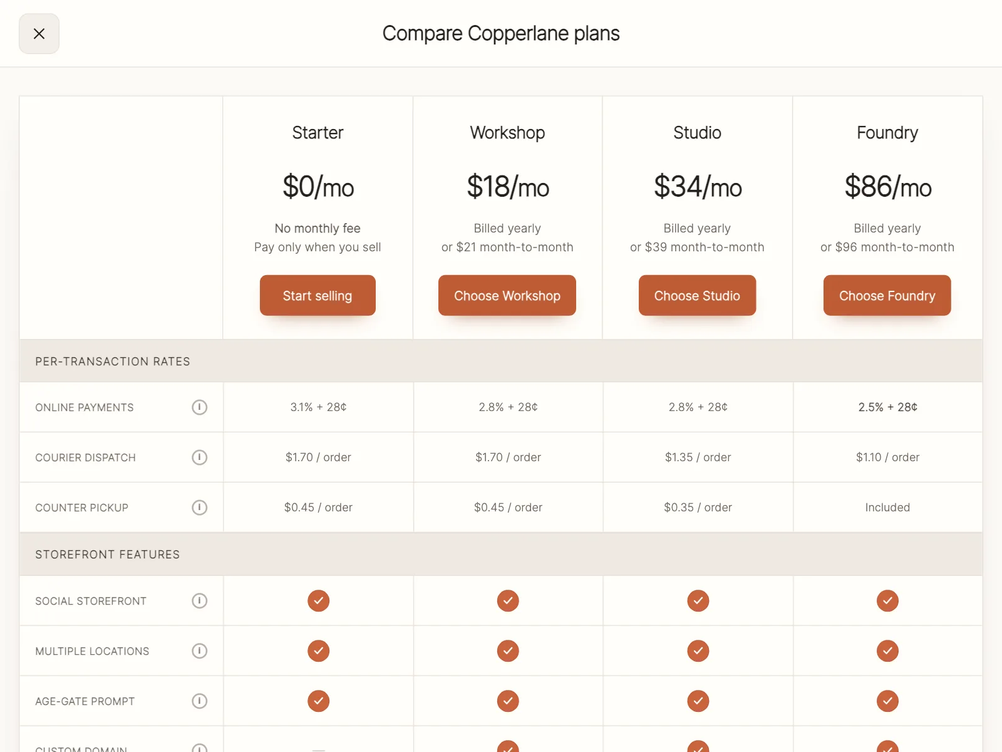1002x752 pixels.
Task: Click Studio checkmark in Age-Gate Prompt row
Action: pos(698,701)
